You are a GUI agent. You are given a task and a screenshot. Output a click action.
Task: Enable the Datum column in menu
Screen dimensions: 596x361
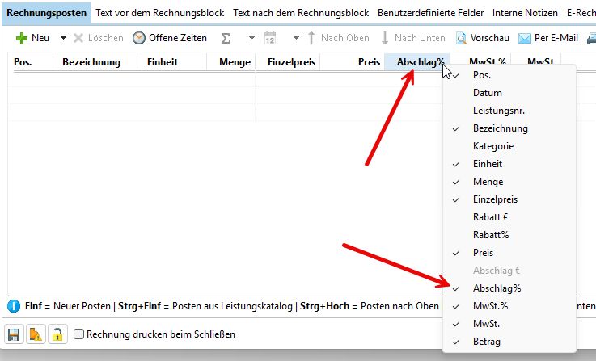(487, 93)
